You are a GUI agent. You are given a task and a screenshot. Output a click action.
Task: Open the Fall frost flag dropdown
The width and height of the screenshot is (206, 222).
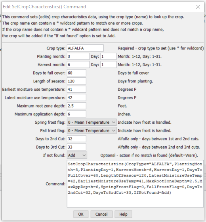[x=92, y=130]
